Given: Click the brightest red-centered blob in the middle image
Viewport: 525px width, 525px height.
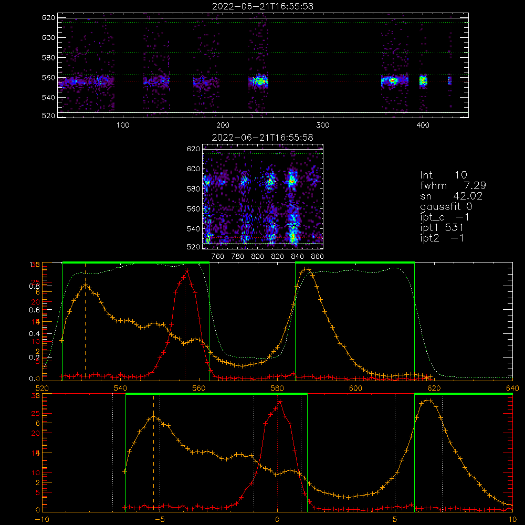Looking at the screenshot, I should [292, 181].
